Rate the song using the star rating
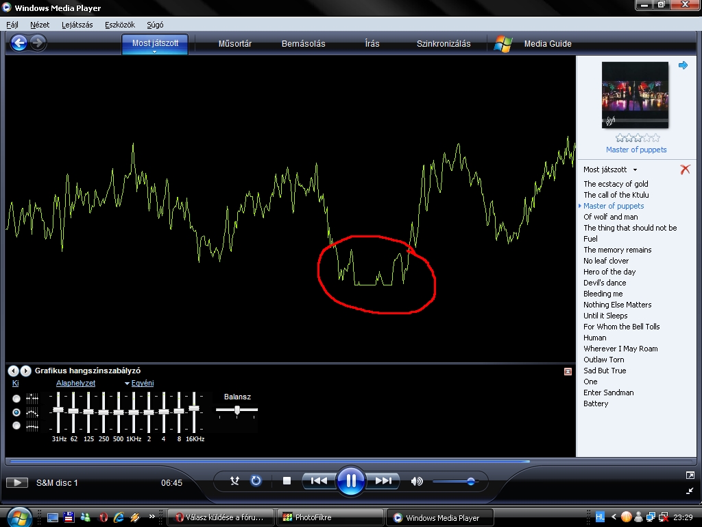 (x=638, y=137)
